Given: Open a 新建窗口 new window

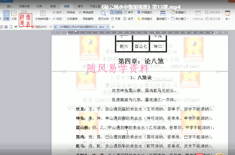Looking at the screenshot, I should pos(179,12).
